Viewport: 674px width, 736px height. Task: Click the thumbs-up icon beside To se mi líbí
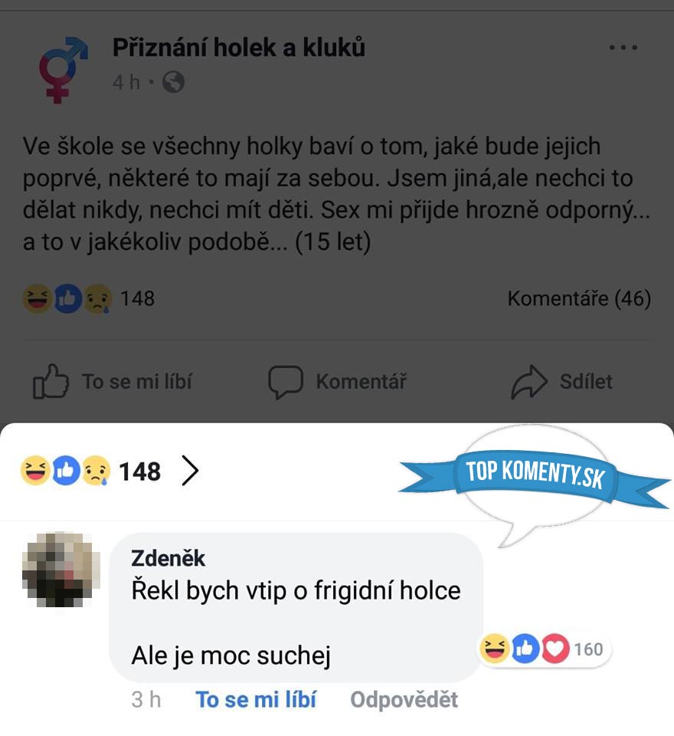[51, 382]
